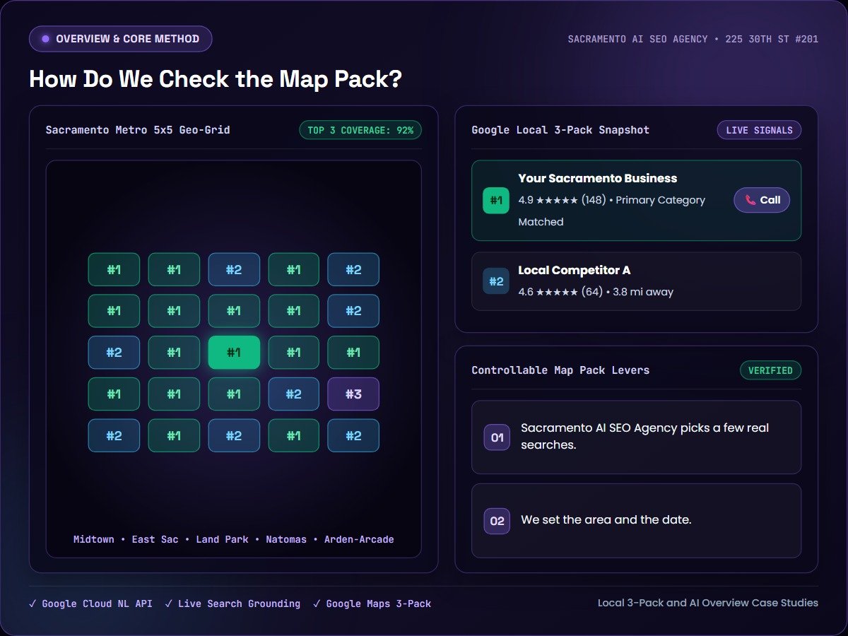Click the Call button with phone icon
The image size is (848, 636).
(762, 200)
